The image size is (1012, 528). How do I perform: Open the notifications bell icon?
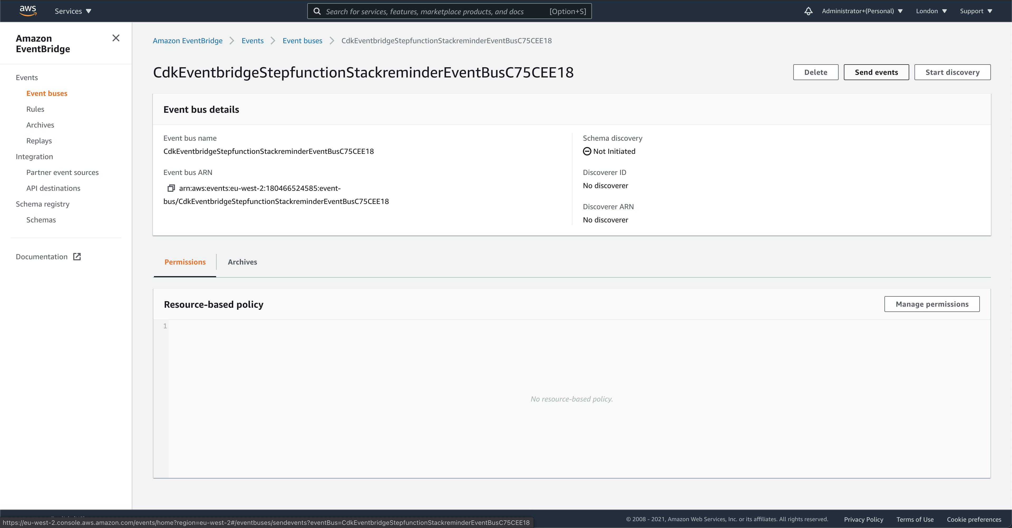pos(808,11)
